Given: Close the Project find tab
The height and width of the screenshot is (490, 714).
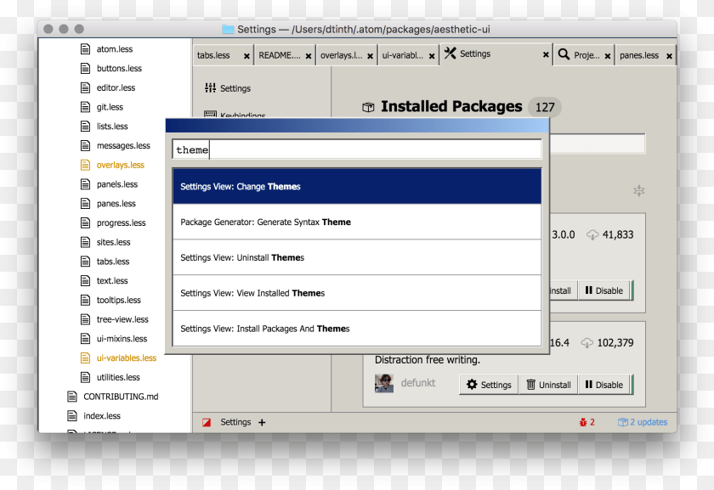Looking at the screenshot, I should tap(608, 56).
